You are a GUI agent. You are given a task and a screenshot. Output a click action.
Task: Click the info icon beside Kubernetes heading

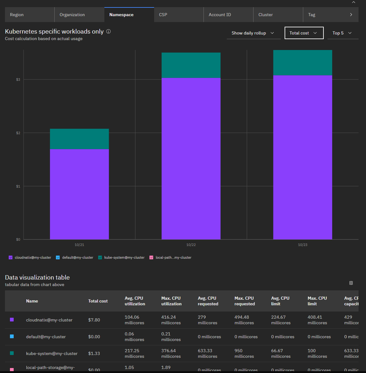[108, 31]
